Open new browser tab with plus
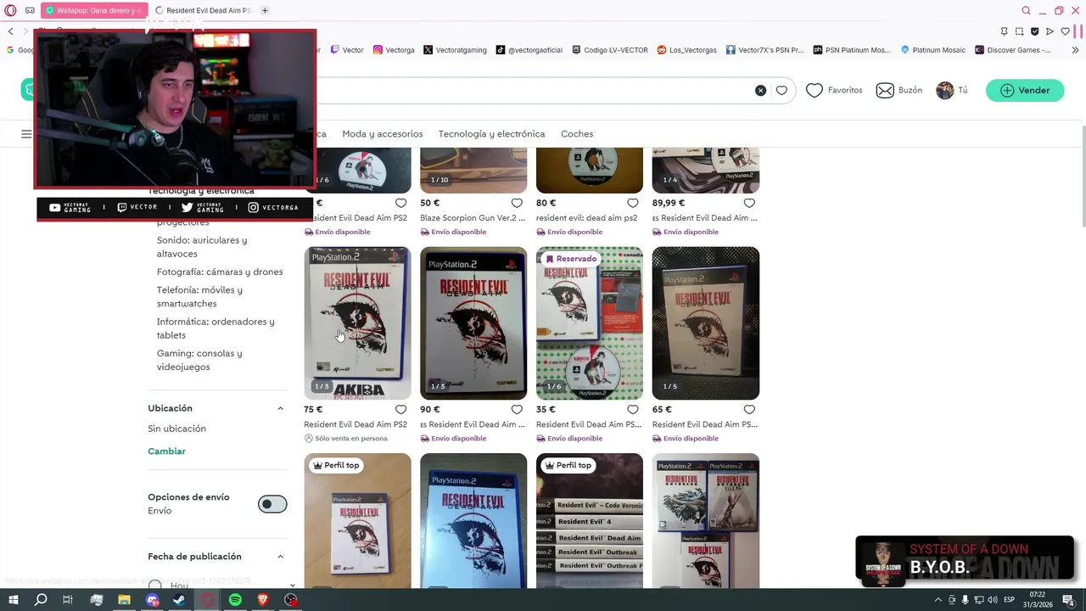Image resolution: width=1086 pixels, height=611 pixels. tap(265, 10)
